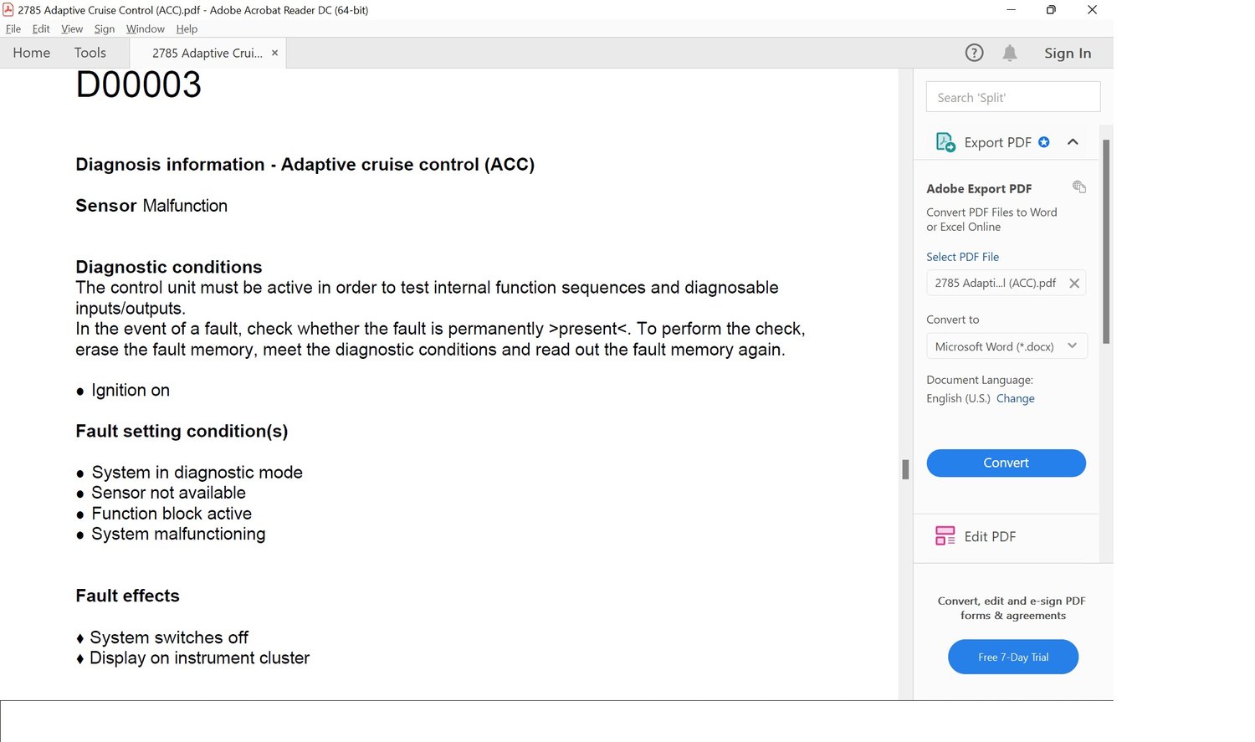The width and height of the screenshot is (1255, 742).
Task: Click the pane divider collapse handle
Action: [x=905, y=469]
